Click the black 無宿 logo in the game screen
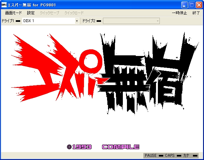Image resolution: width=204 pixels, height=160 pixels. point(148,73)
